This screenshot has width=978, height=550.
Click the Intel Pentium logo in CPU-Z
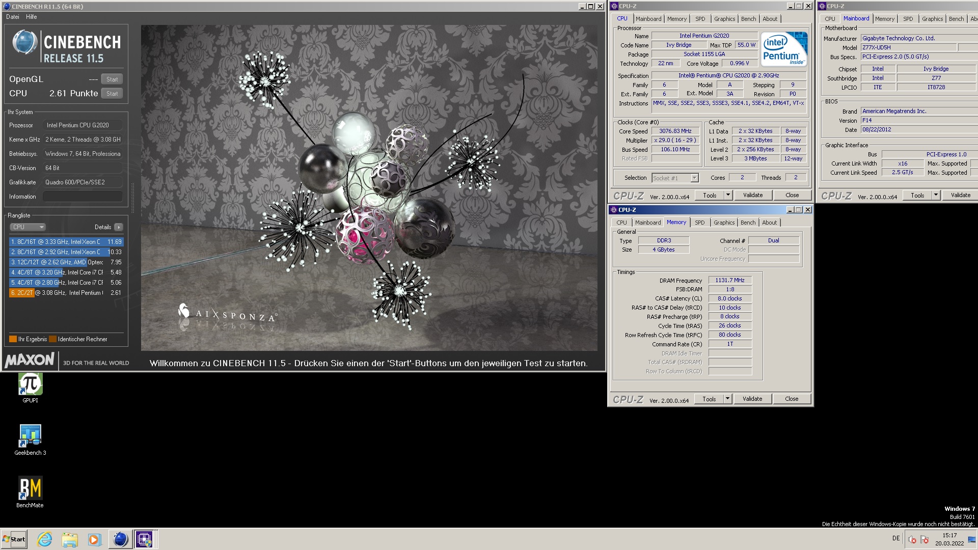(x=784, y=49)
